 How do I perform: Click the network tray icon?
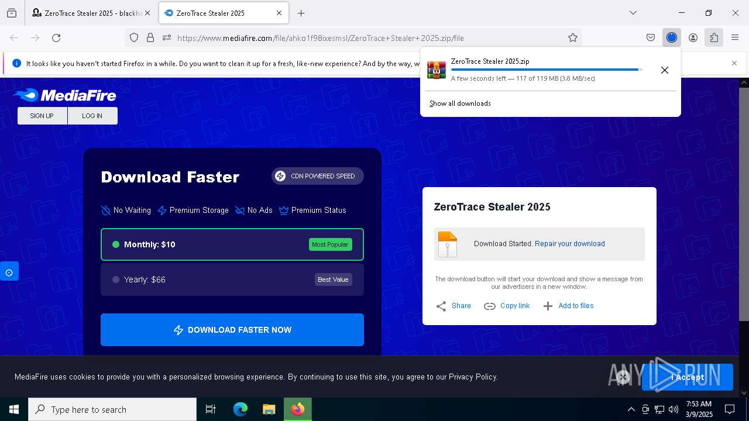(x=659, y=409)
